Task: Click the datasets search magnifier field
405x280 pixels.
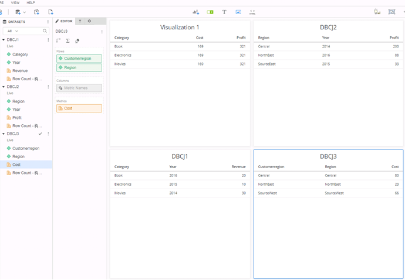Action: point(45,31)
